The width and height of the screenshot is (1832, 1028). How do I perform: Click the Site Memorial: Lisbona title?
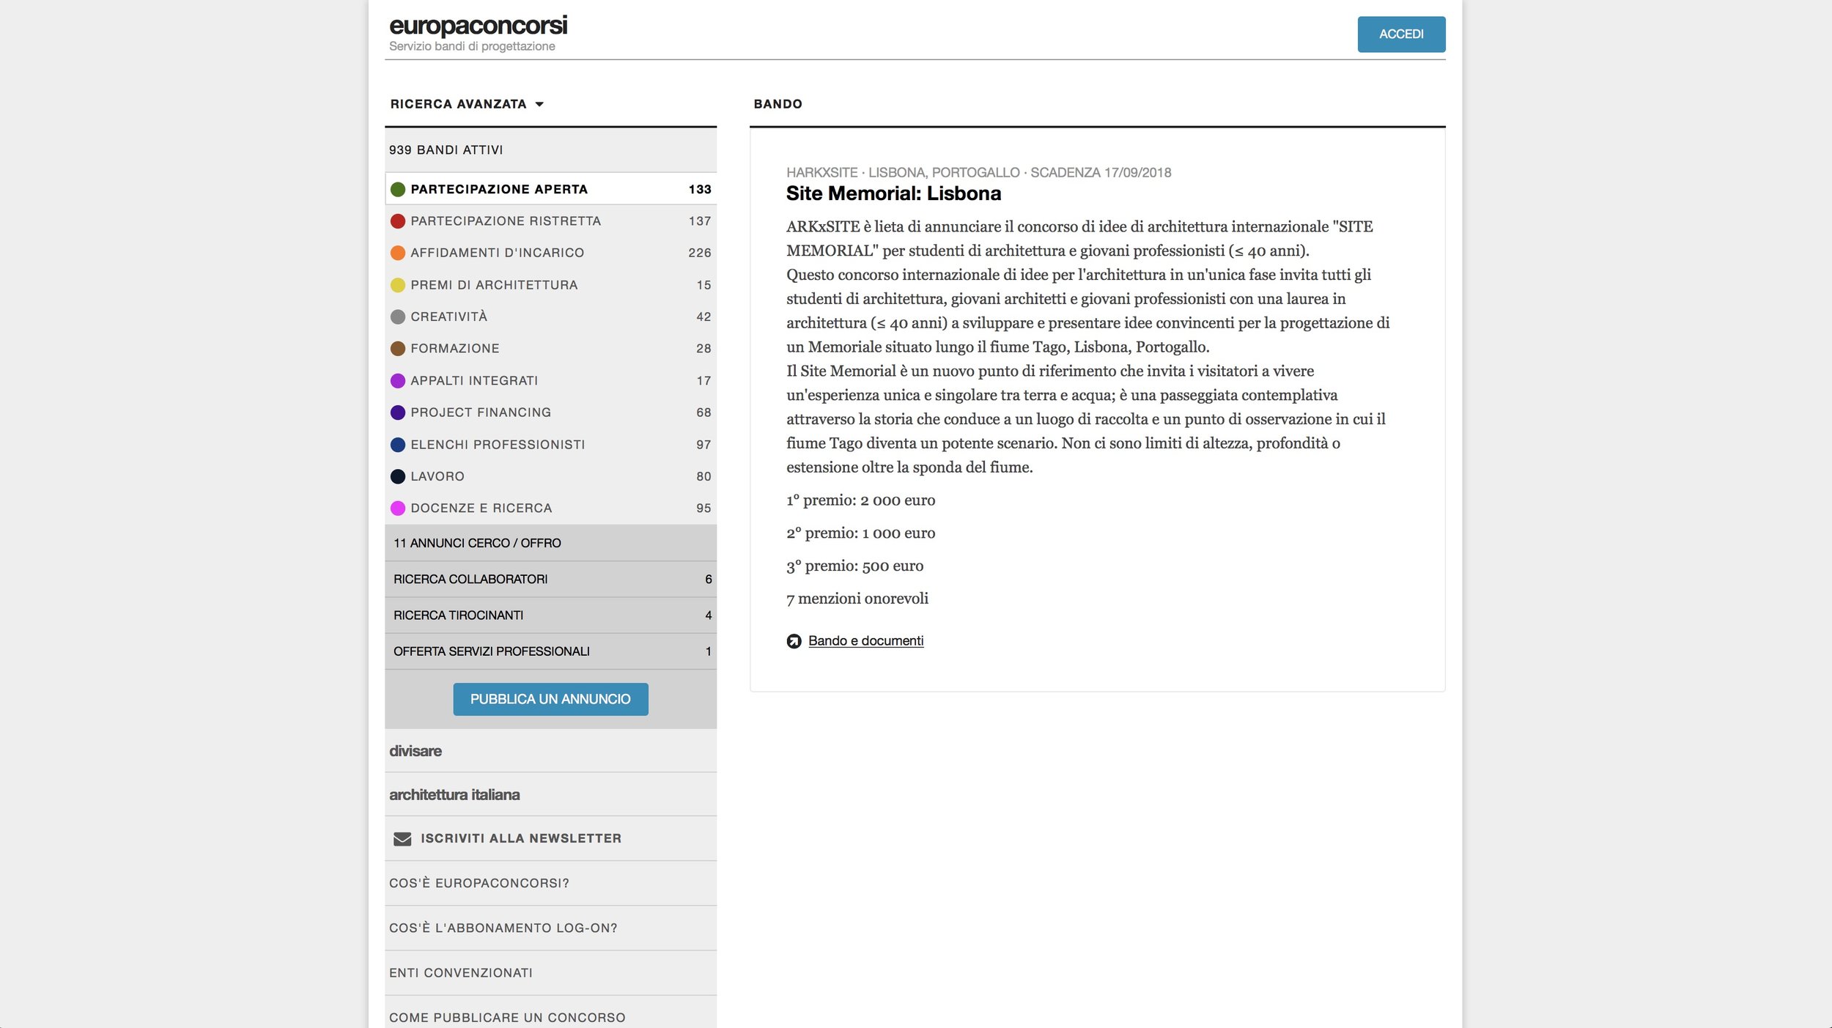point(893,193)
